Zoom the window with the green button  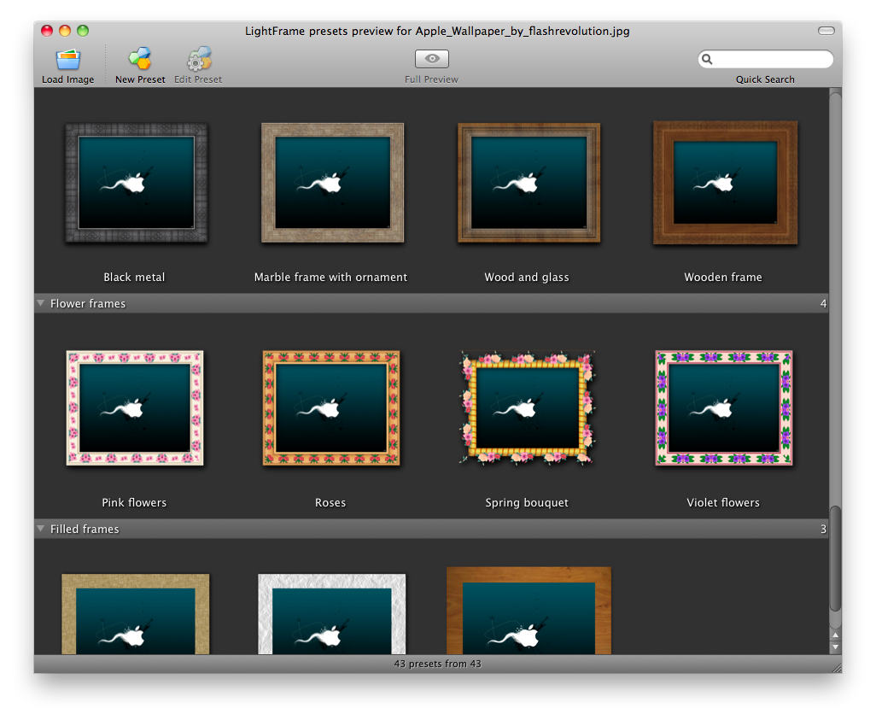click(x=83, y=31)
